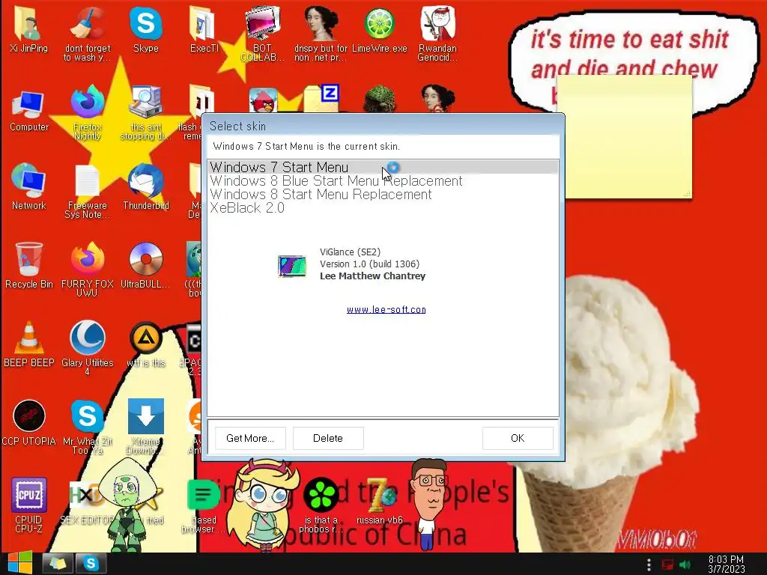
Task: Click the Delete skin button
Action: tap(328, 438)
